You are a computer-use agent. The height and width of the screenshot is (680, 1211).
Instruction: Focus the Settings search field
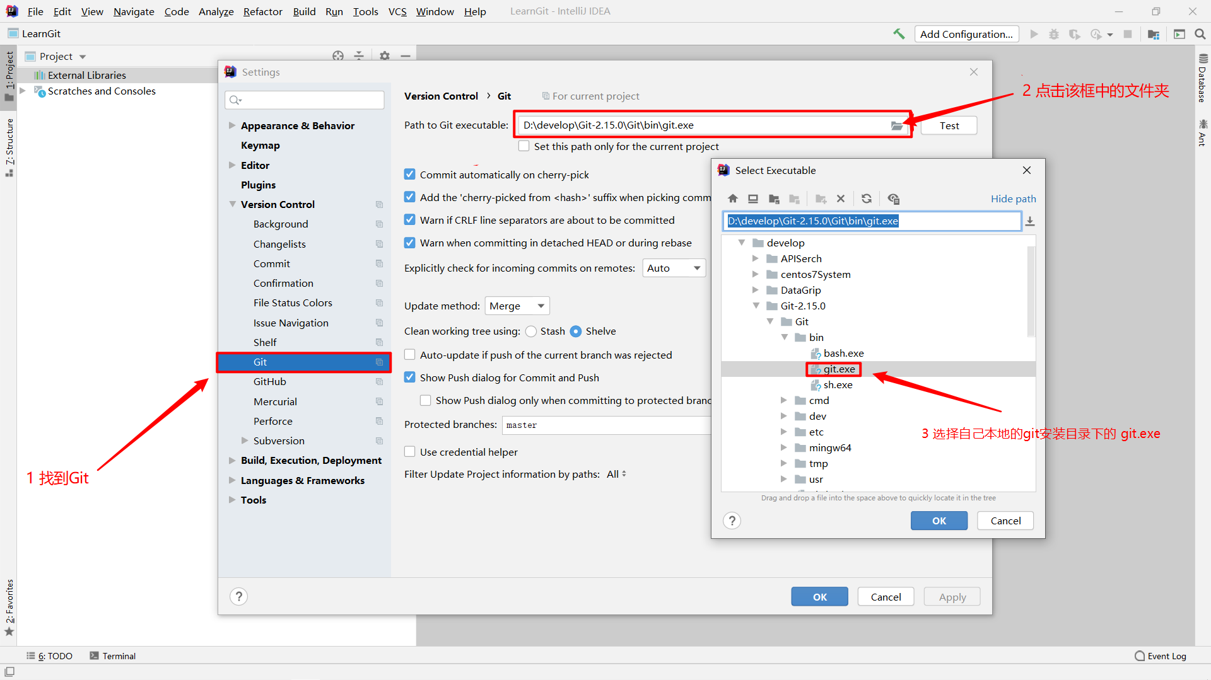coord(305,100)
